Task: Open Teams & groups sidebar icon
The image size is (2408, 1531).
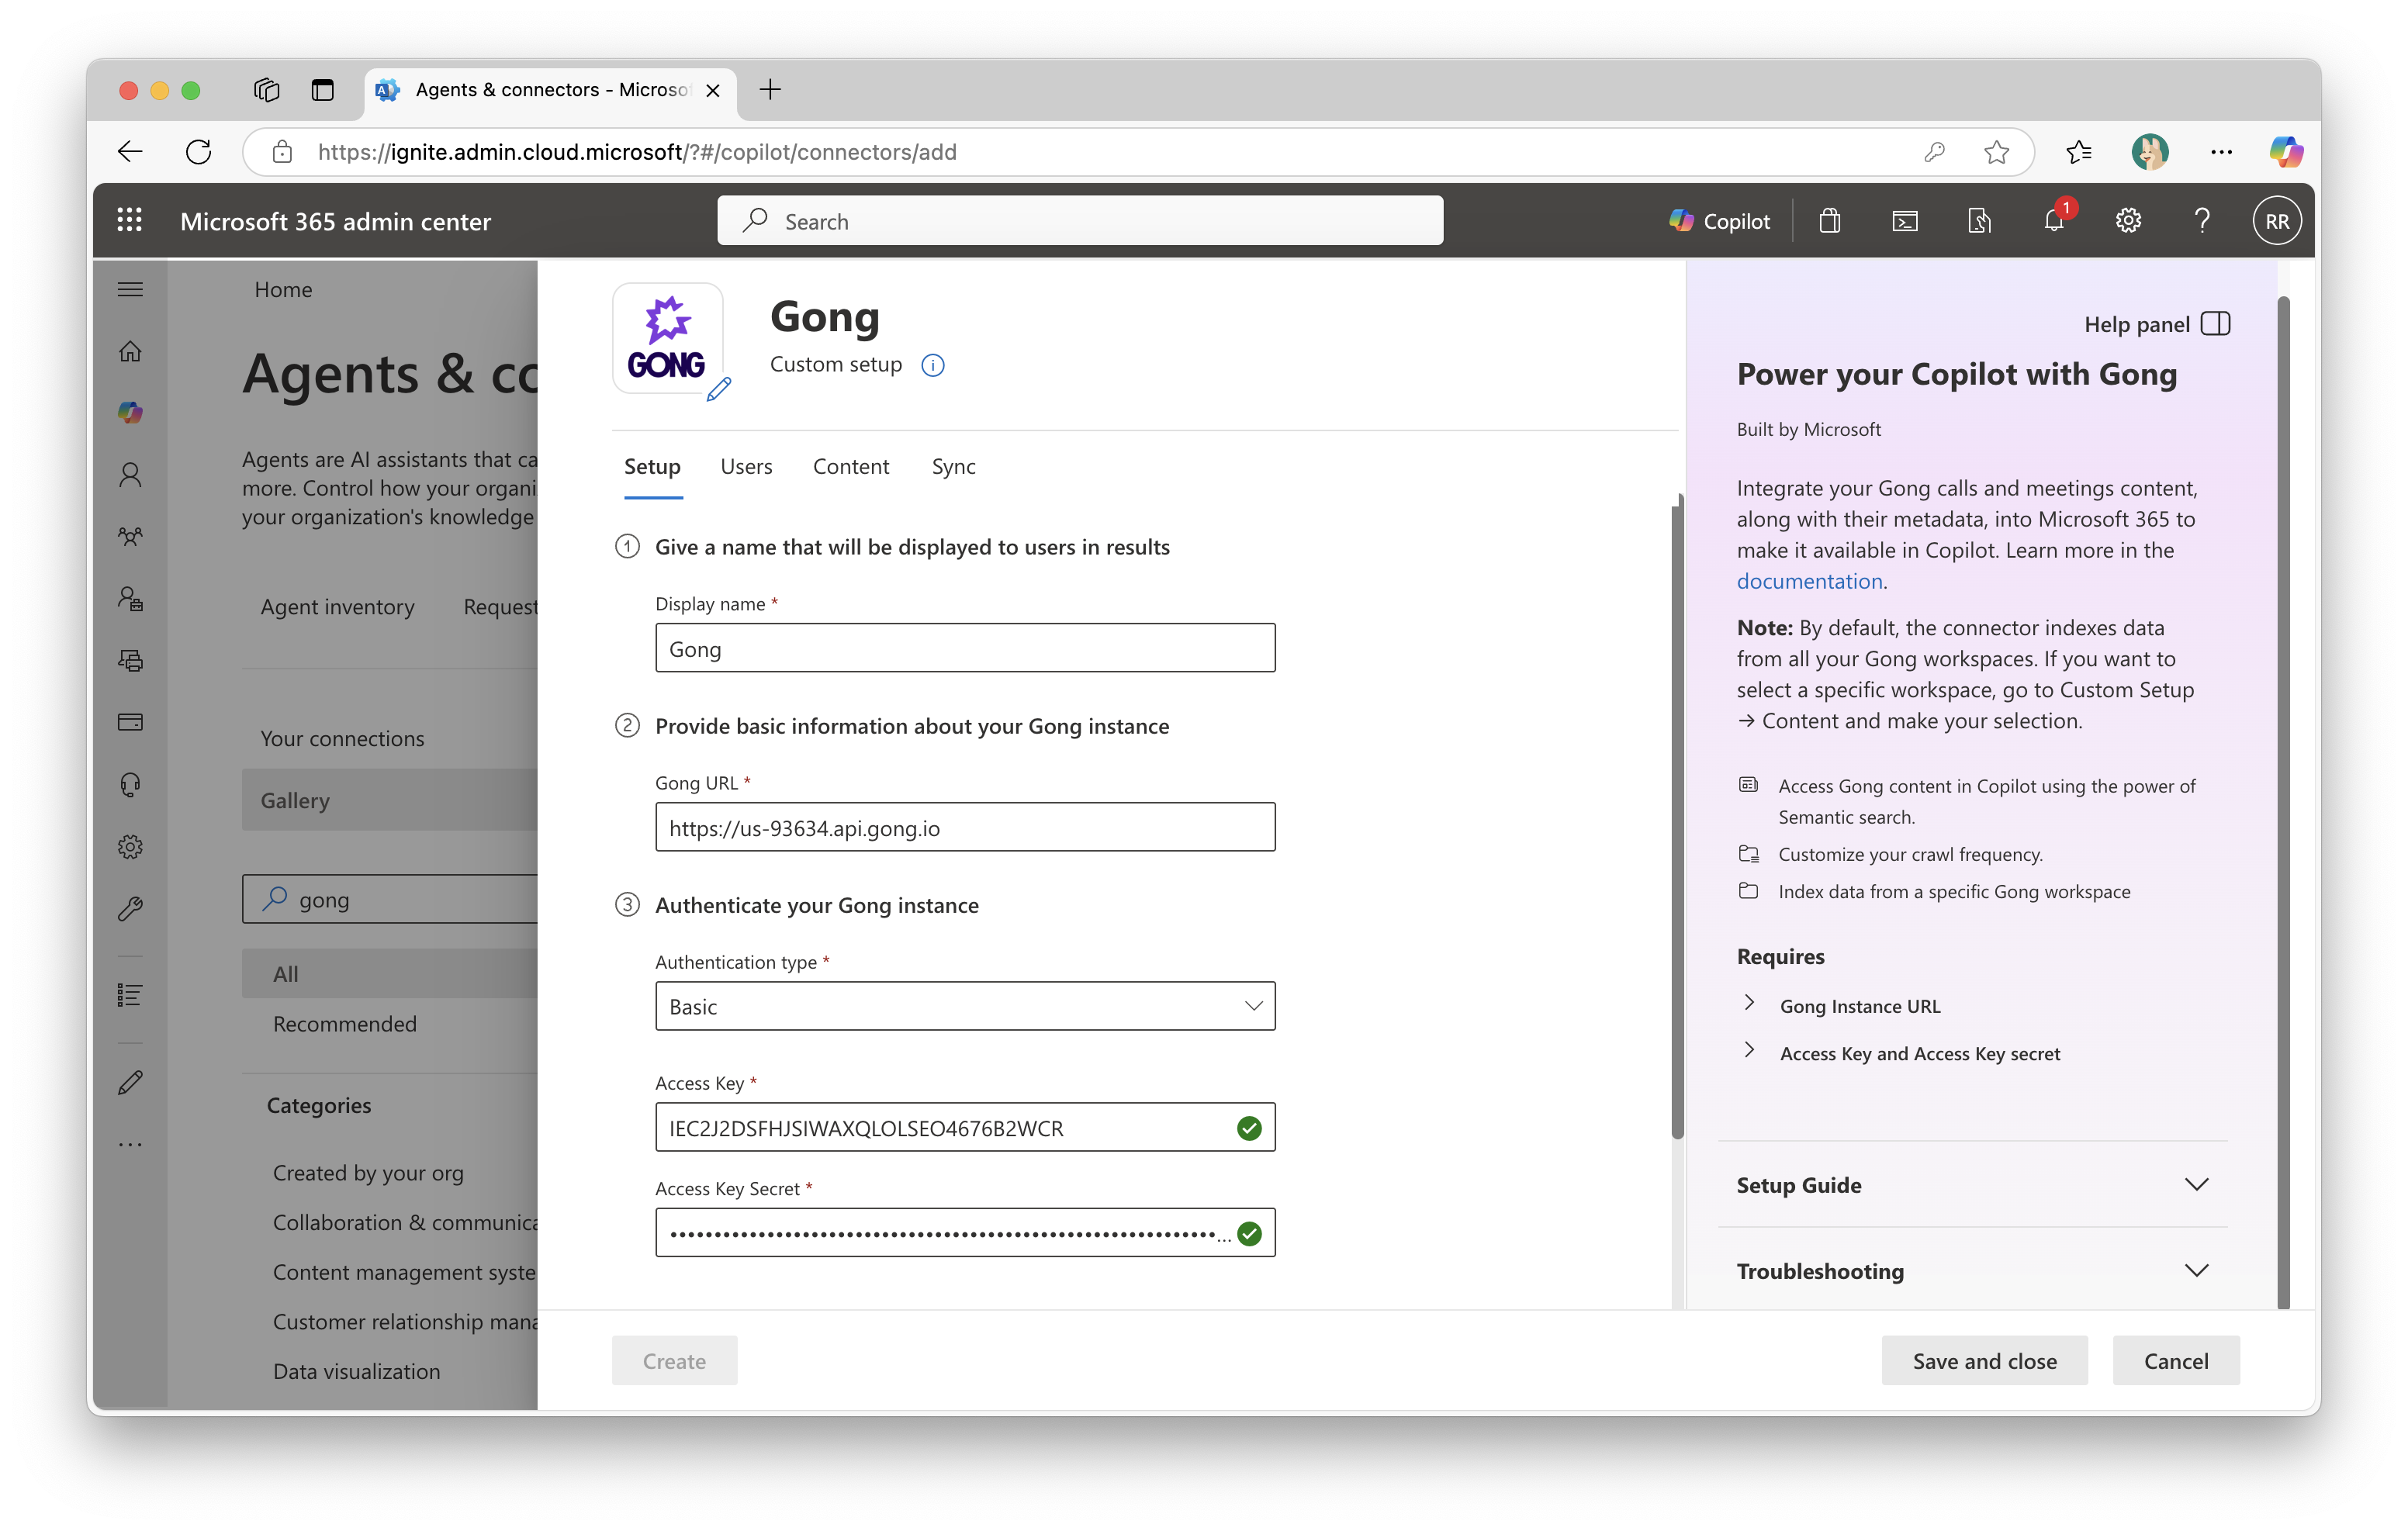Action: pos(130,537)
